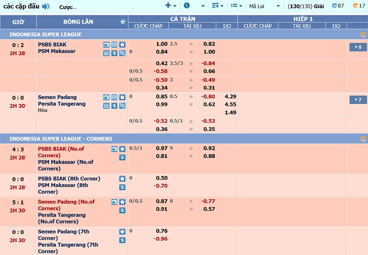Add PSBS BIAK match to favorites
Viewport: 368px width, 255px height.
(122, 45)
